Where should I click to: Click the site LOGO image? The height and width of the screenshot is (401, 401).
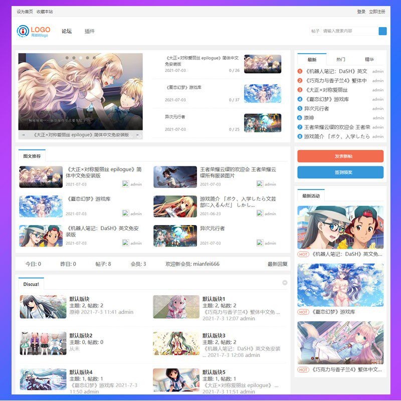point(34,31)
